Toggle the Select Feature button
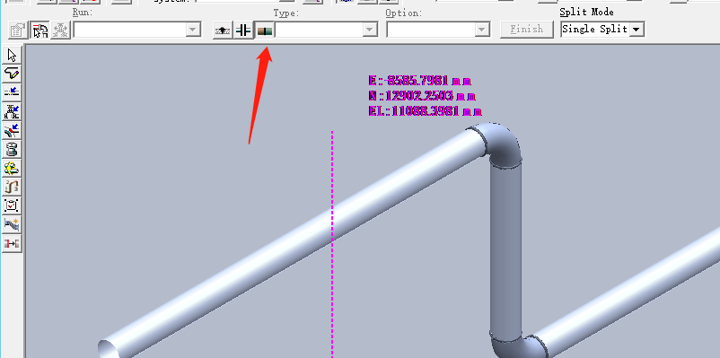The image size is (720, 358). (x=40, y=31)
